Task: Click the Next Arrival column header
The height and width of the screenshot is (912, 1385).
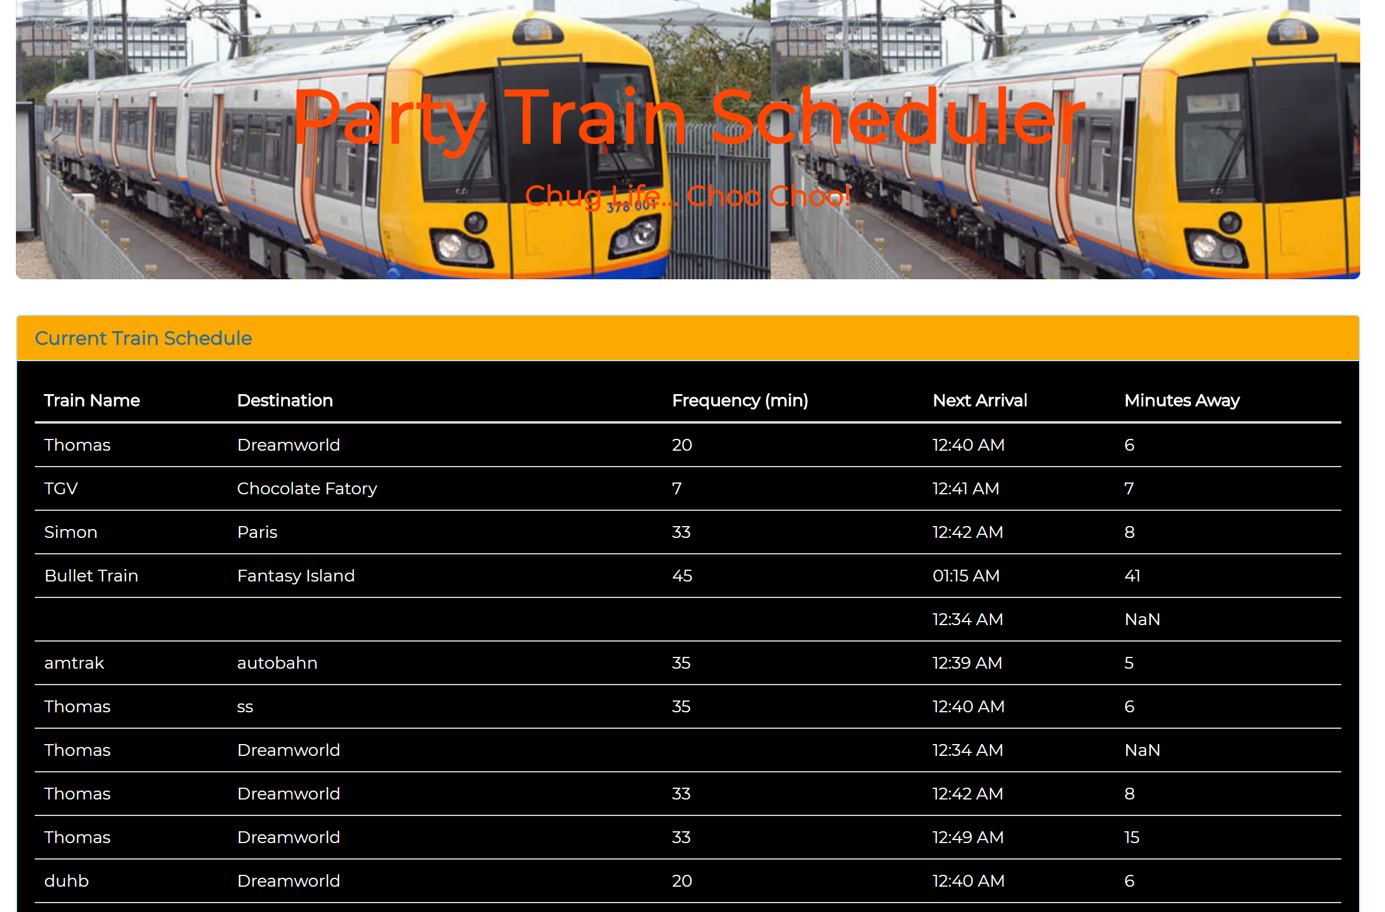Action: click(x=979, y=401)
